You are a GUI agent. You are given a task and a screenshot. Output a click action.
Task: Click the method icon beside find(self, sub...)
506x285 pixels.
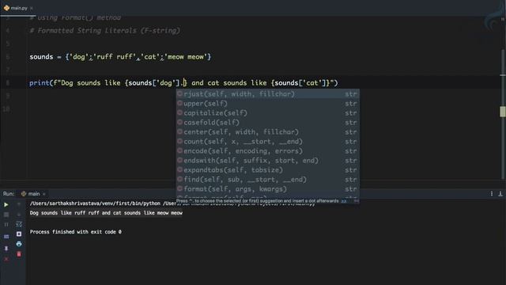(179, 180)
